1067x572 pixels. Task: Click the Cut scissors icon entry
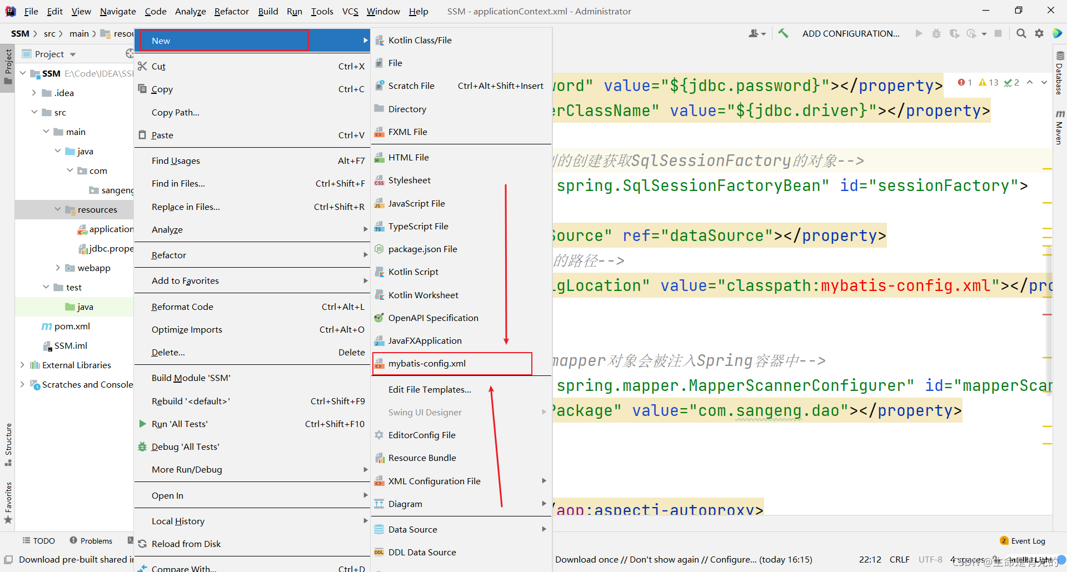coord(142,66)
